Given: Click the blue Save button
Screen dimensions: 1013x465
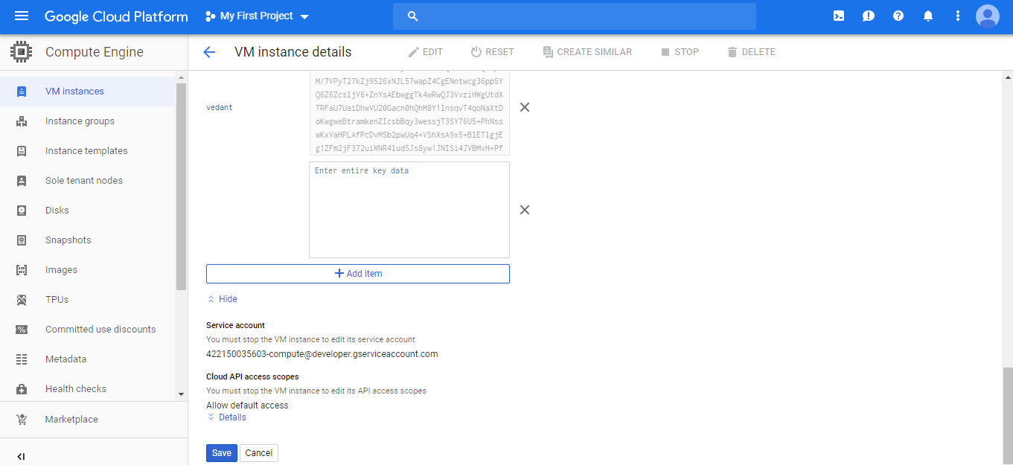Looking at the screenshot, I should tap(222, 453).
